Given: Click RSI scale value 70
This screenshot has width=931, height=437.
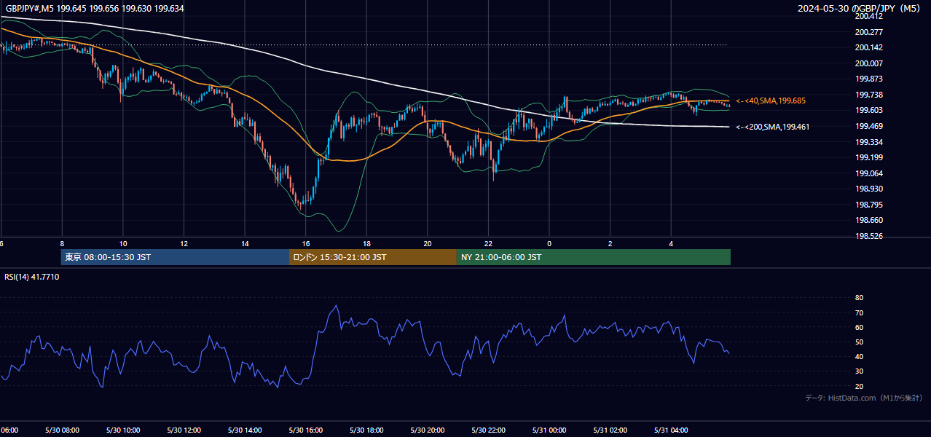Looking at the screenshot, I should (859, 312).
